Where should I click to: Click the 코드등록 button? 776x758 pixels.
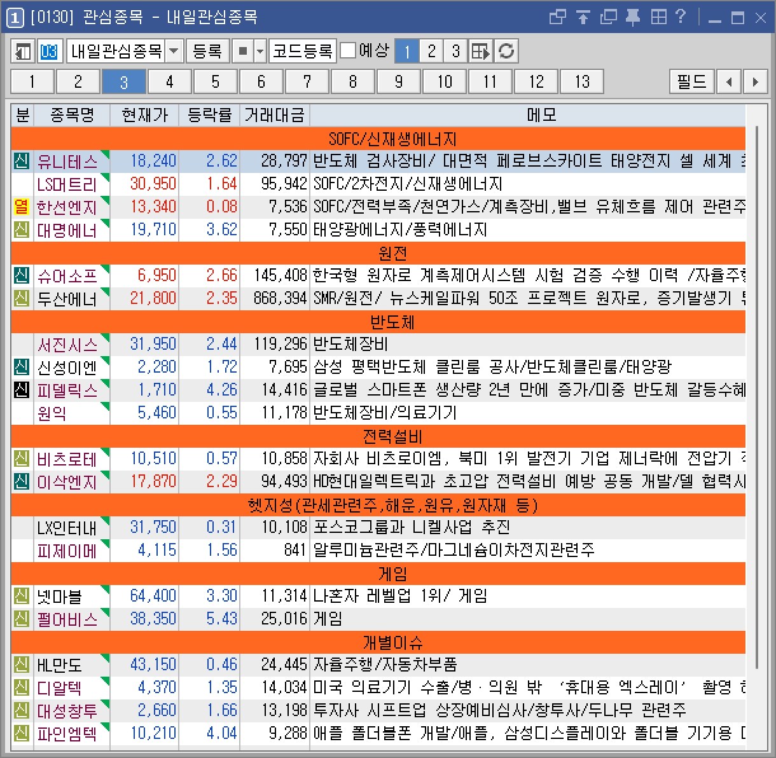tap(302, 51)
